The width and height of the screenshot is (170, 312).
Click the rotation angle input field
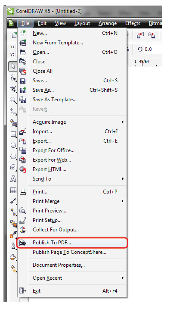(153, 49)
